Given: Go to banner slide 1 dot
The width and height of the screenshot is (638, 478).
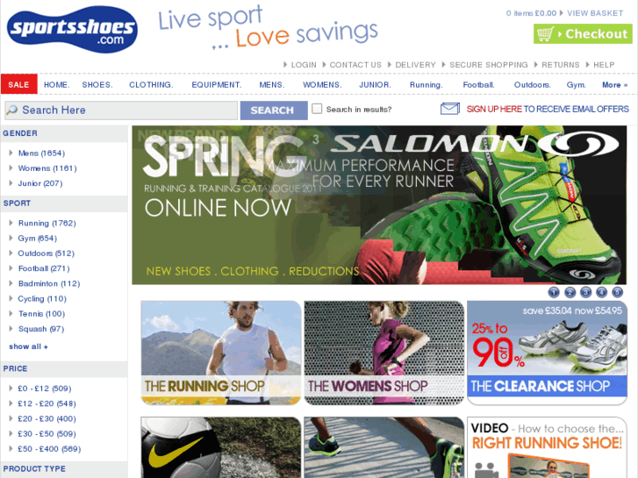Looking at the screenshot, I should click(554, 292).
